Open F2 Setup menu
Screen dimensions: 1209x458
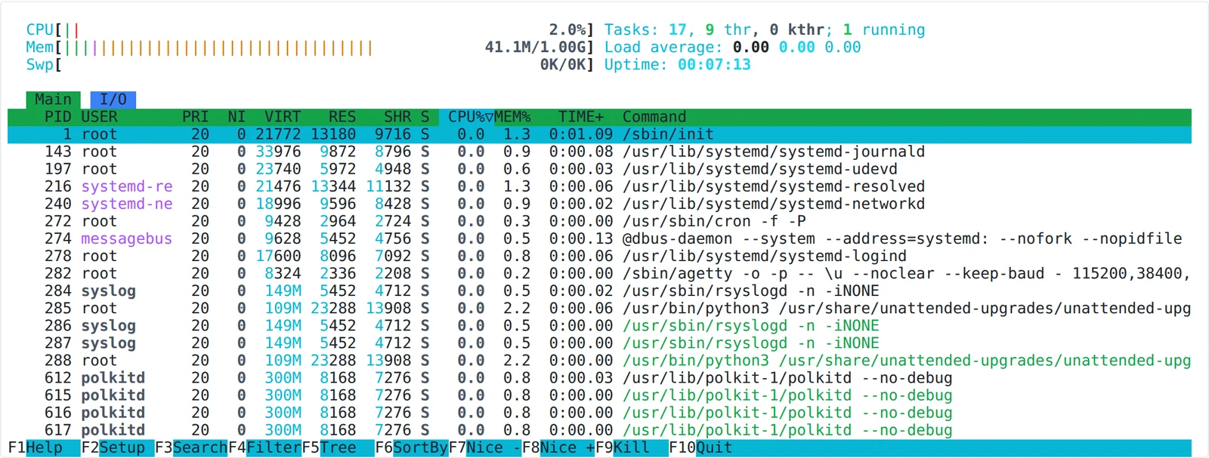(118, 447)
